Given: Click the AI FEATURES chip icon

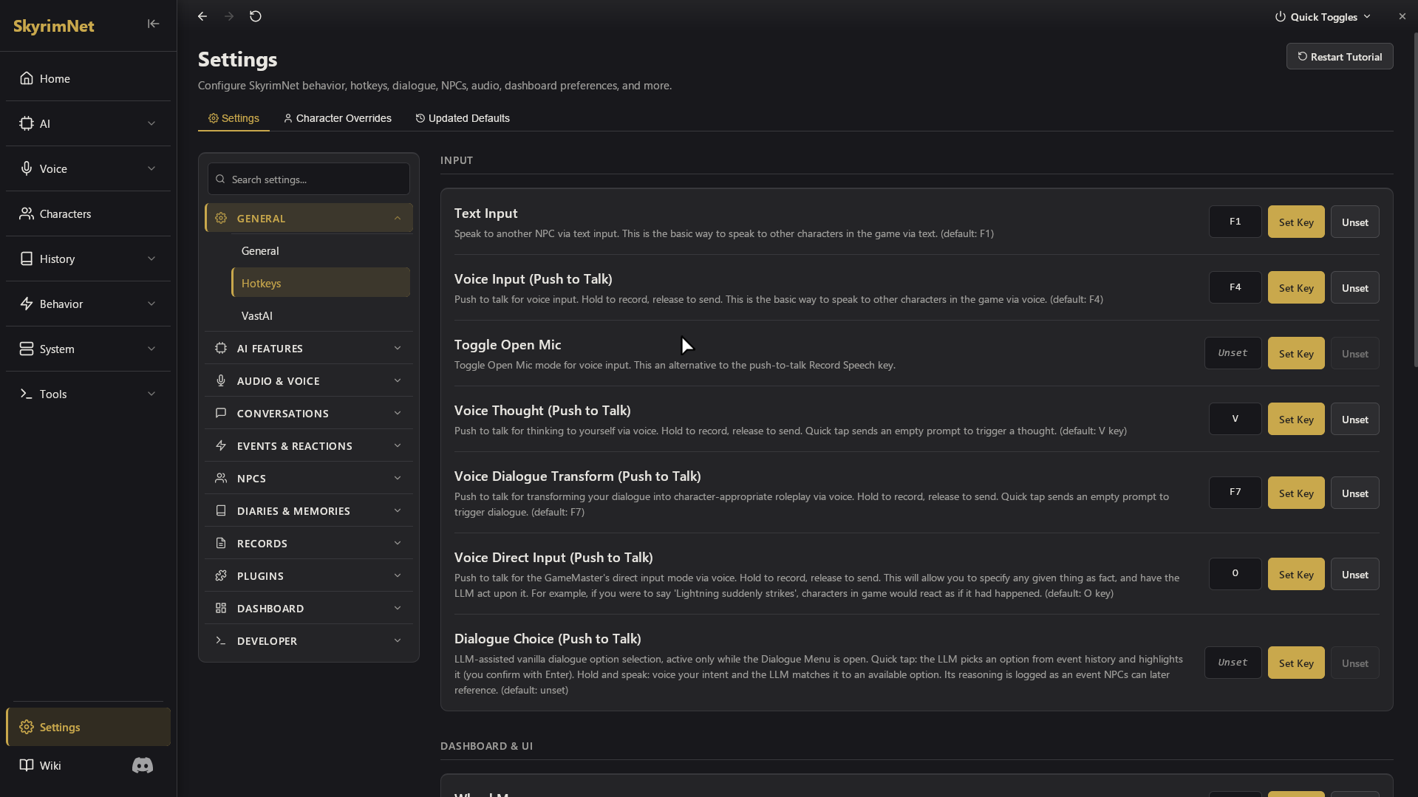Looking at the screenshot, I should (221, 348).
